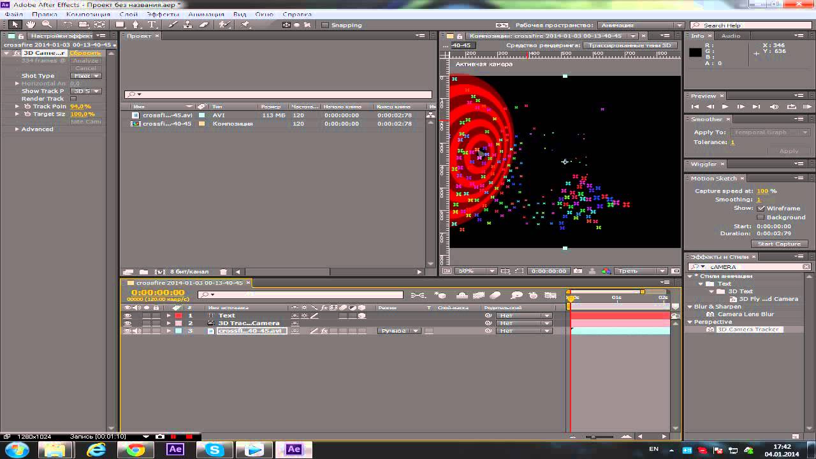Enable Background in Motion Sketch

[761, 217]
